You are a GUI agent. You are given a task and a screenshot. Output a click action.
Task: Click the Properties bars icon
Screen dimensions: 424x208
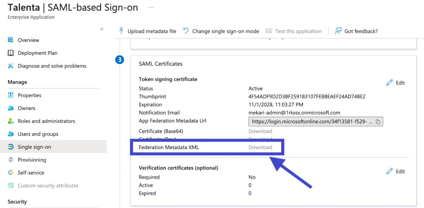(x=11, y=95)
